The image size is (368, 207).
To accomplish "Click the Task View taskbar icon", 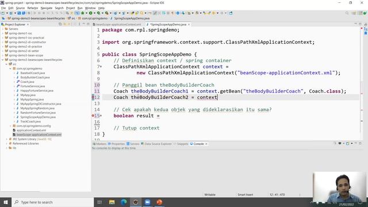I will [99, 202].
